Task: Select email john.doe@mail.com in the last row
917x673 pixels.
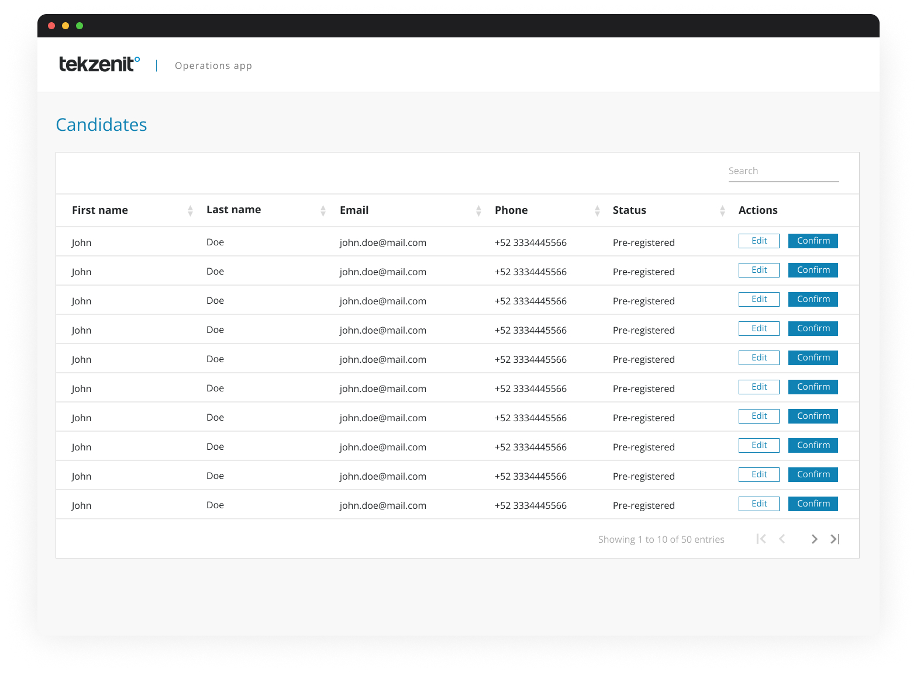Action: [x=382, y=505]
